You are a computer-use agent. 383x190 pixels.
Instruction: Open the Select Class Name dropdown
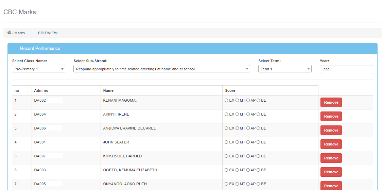pos(38,69)
